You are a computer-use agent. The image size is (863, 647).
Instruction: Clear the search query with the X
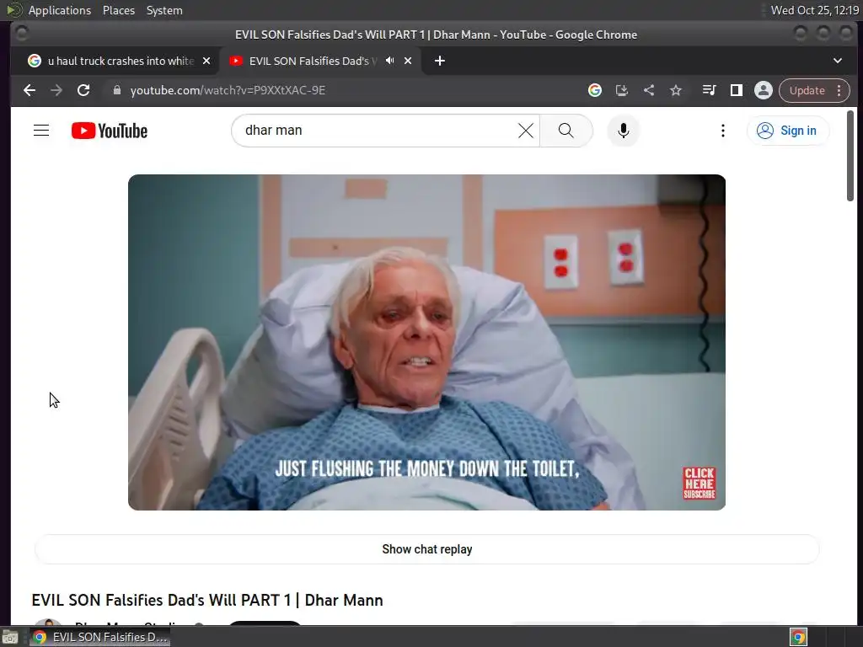526,131
